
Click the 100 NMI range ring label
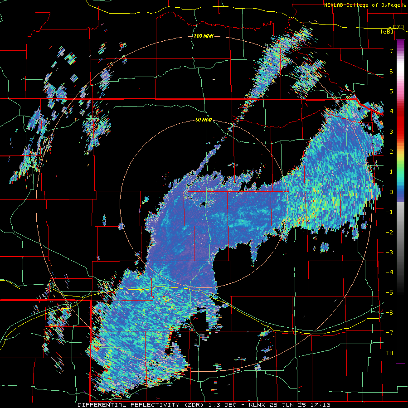204,36
